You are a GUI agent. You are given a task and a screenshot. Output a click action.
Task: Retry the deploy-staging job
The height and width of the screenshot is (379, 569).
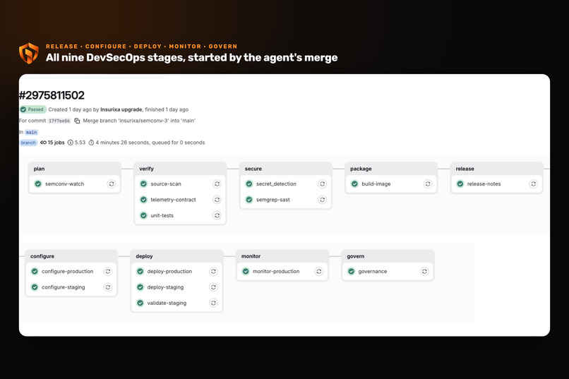213,287
